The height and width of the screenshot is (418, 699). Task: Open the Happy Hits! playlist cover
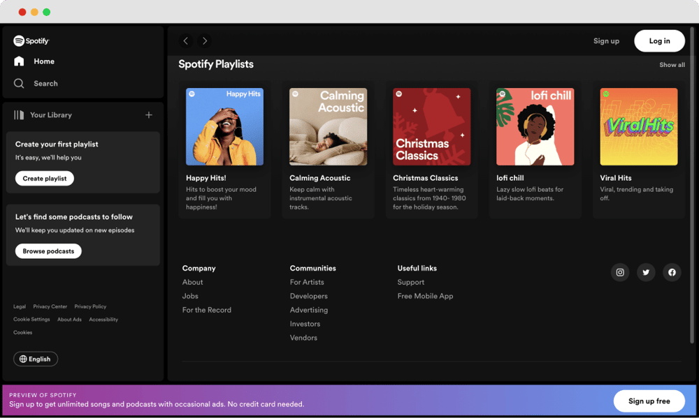tap(224, 126)
